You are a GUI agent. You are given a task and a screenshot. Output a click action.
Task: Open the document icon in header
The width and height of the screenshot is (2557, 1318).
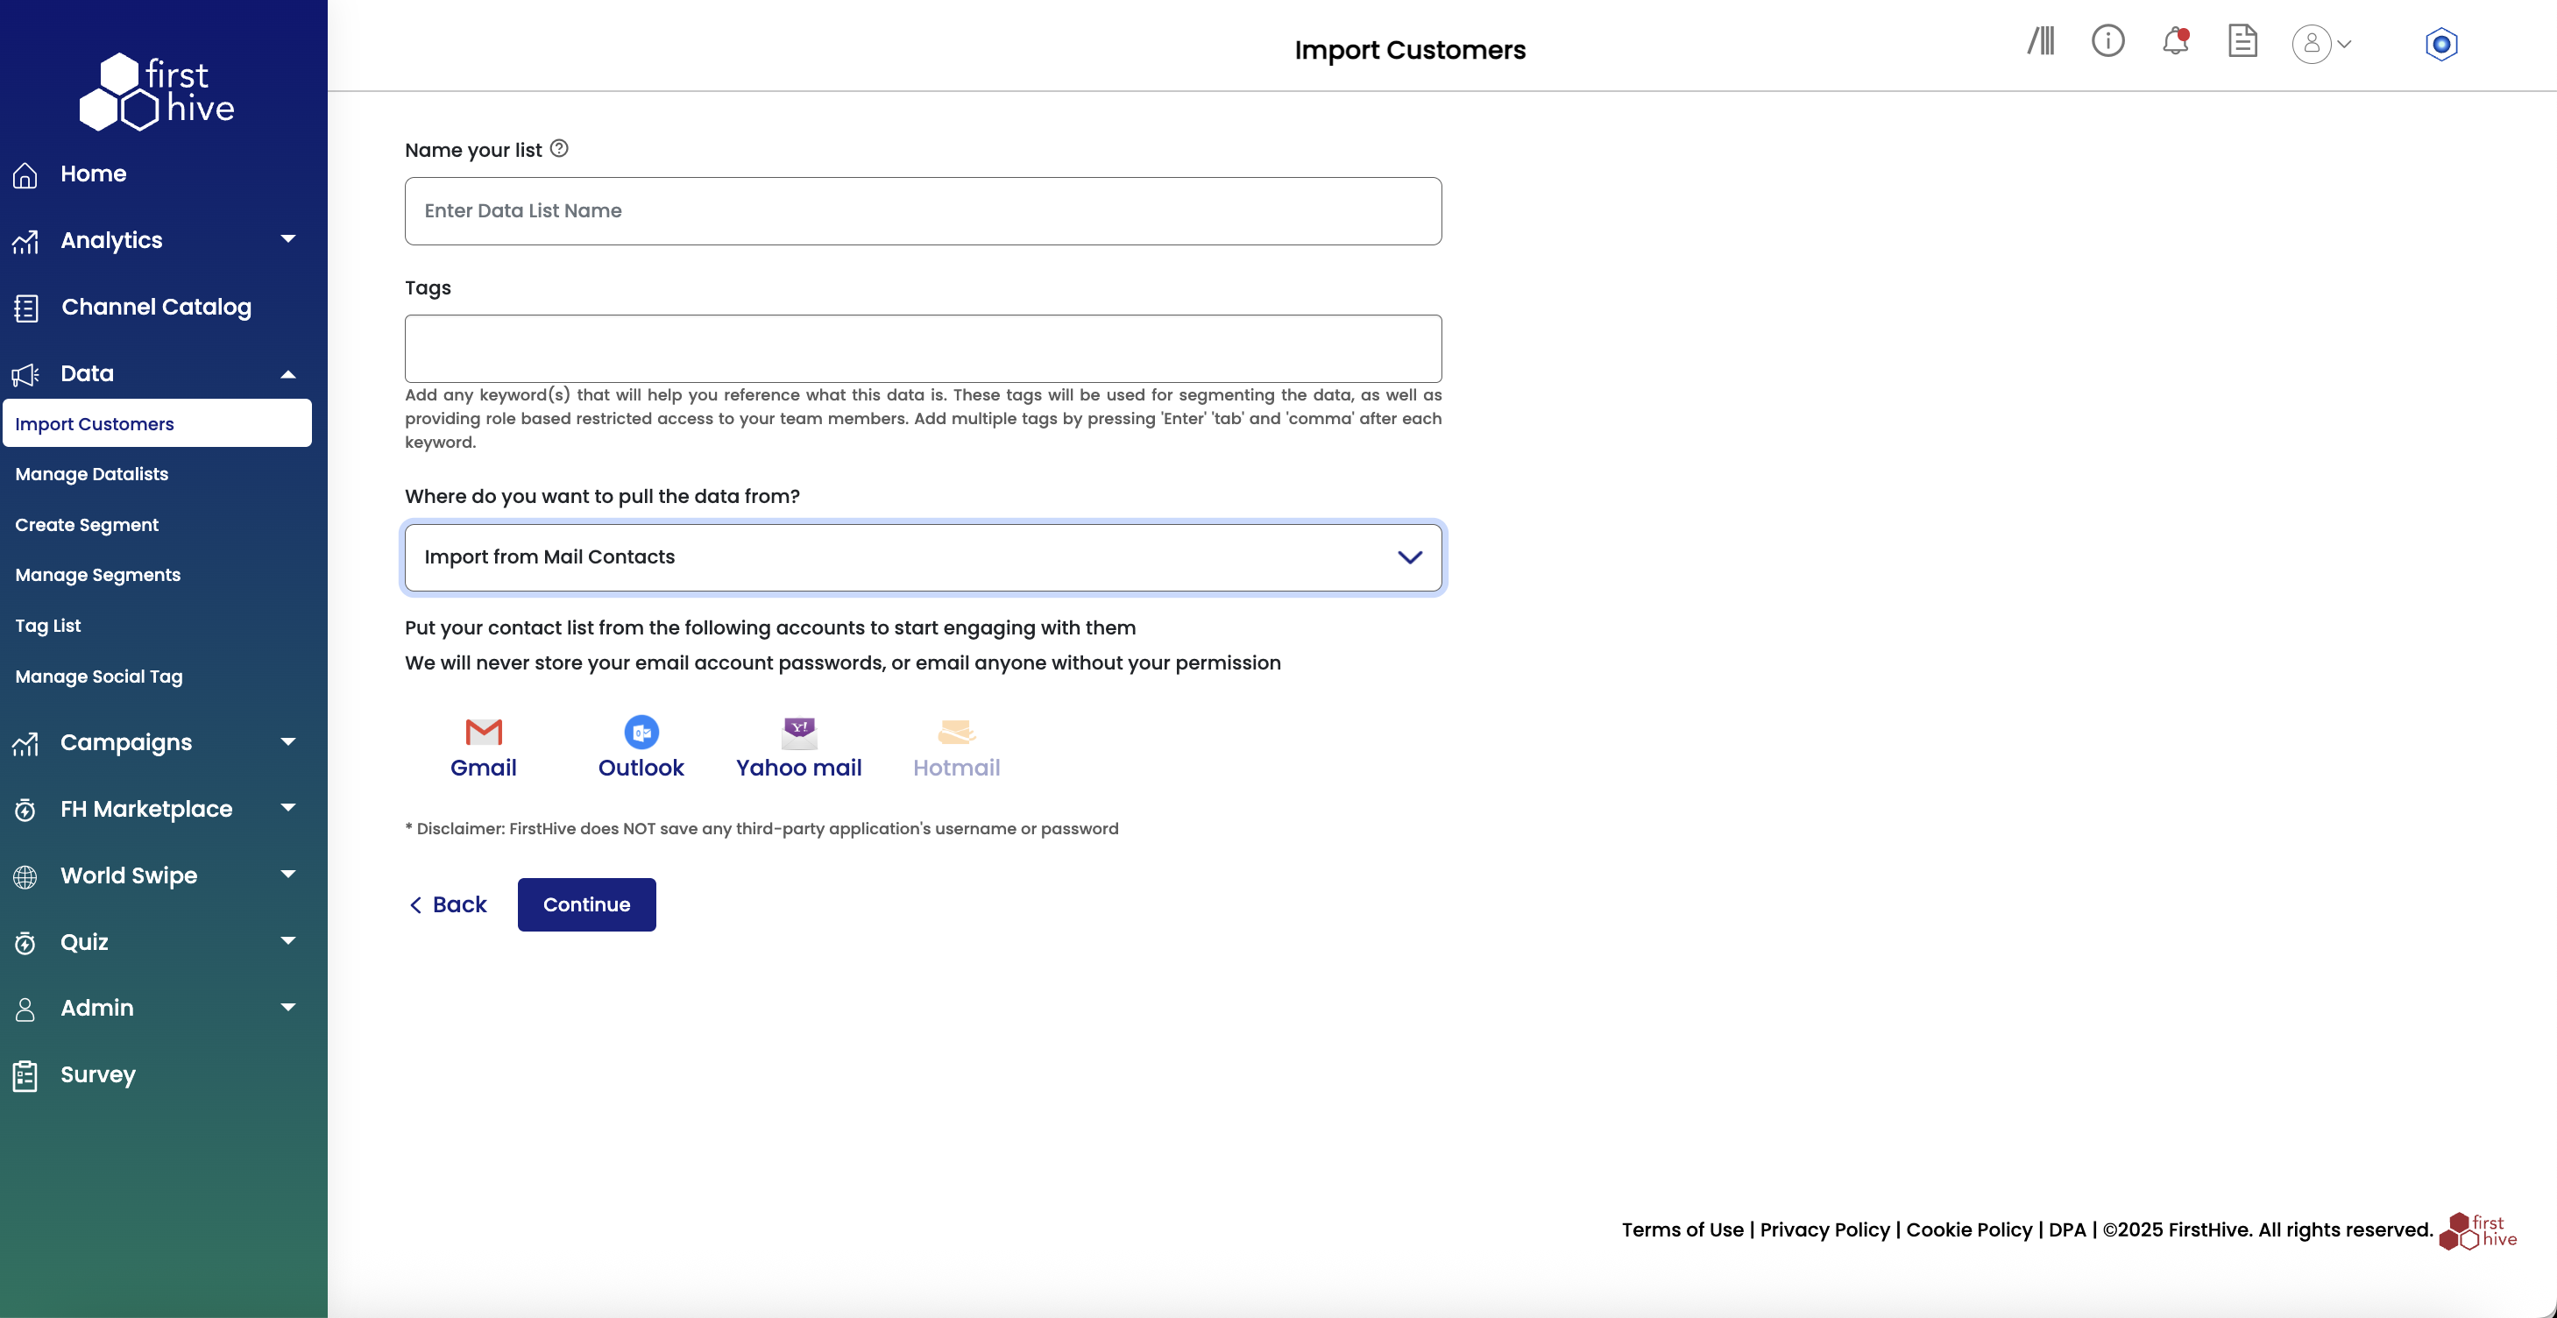tap(2242, 40)
